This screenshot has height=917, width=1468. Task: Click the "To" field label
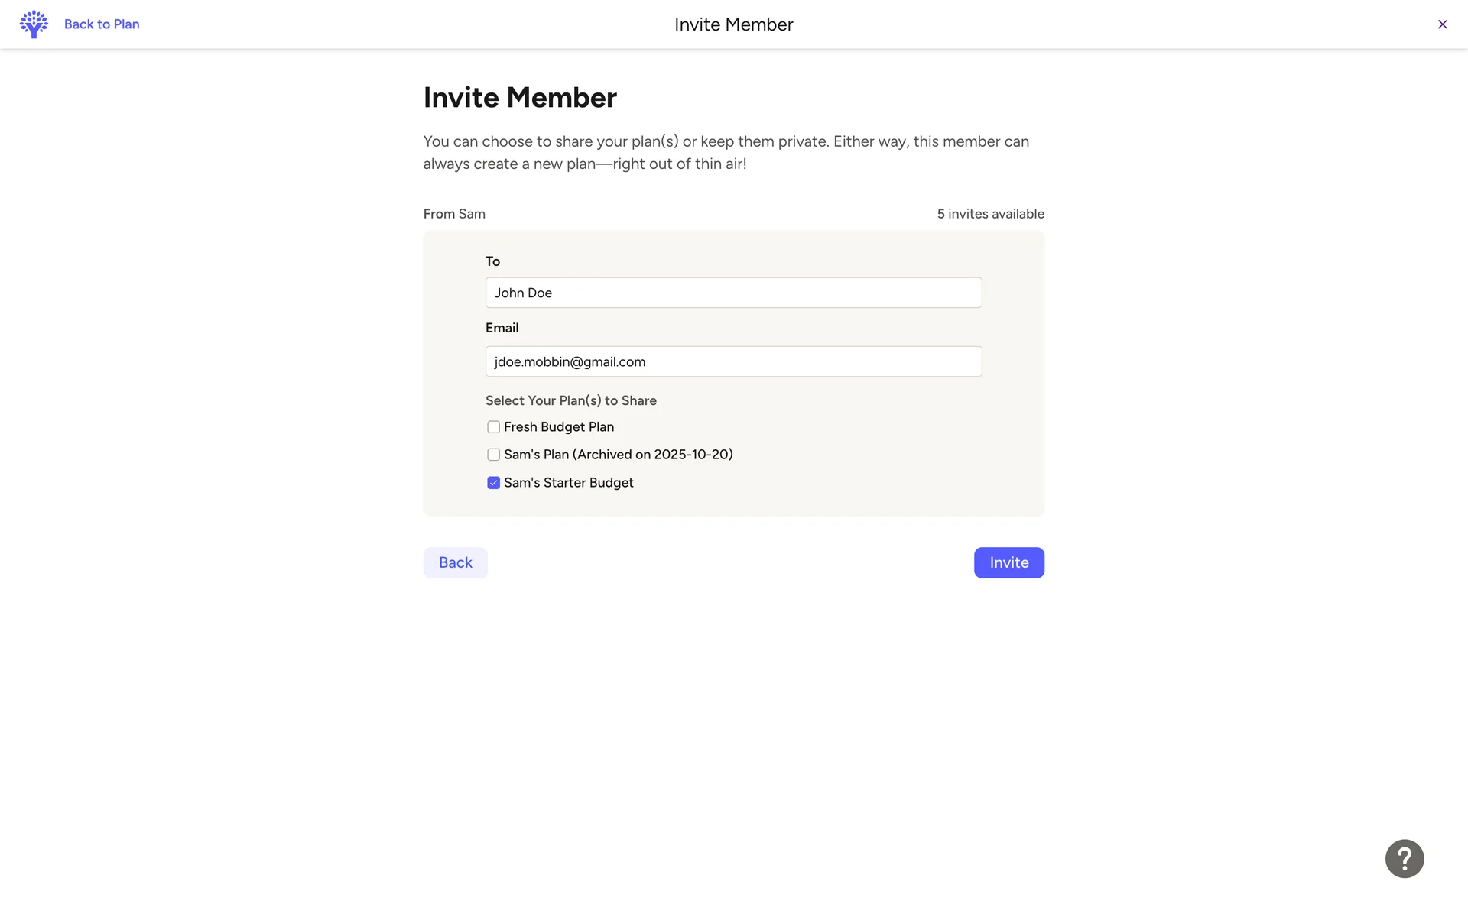click(x=492, y=261)
